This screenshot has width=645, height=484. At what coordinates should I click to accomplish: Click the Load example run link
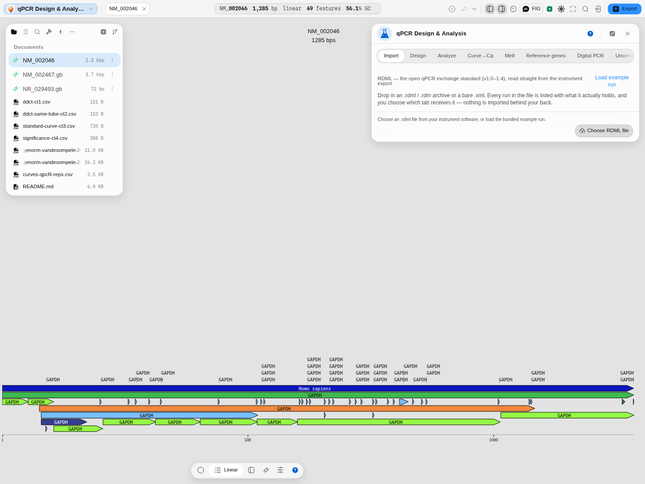(612, 81)
